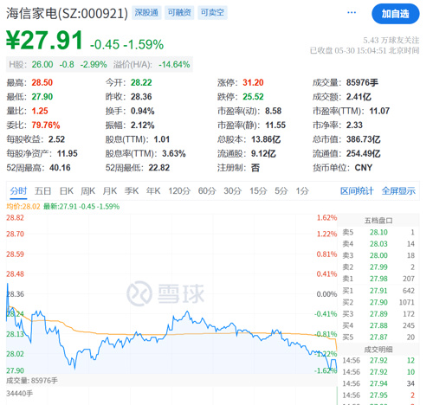This screenshot has height=405, width=433.
Task: Click the 均价:28.02 chart legend
Action: pyautogui.click(x=23, y=207)
